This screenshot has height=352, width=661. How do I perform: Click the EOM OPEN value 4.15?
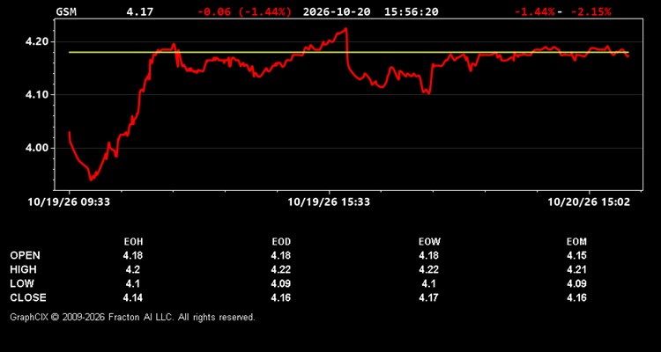(576, 255)
